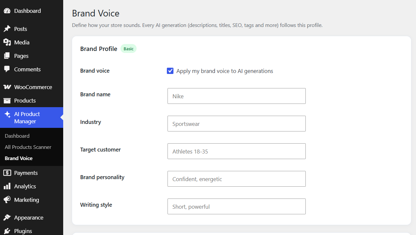Click the Comments speech bubble icon

(x=7, y=69)
